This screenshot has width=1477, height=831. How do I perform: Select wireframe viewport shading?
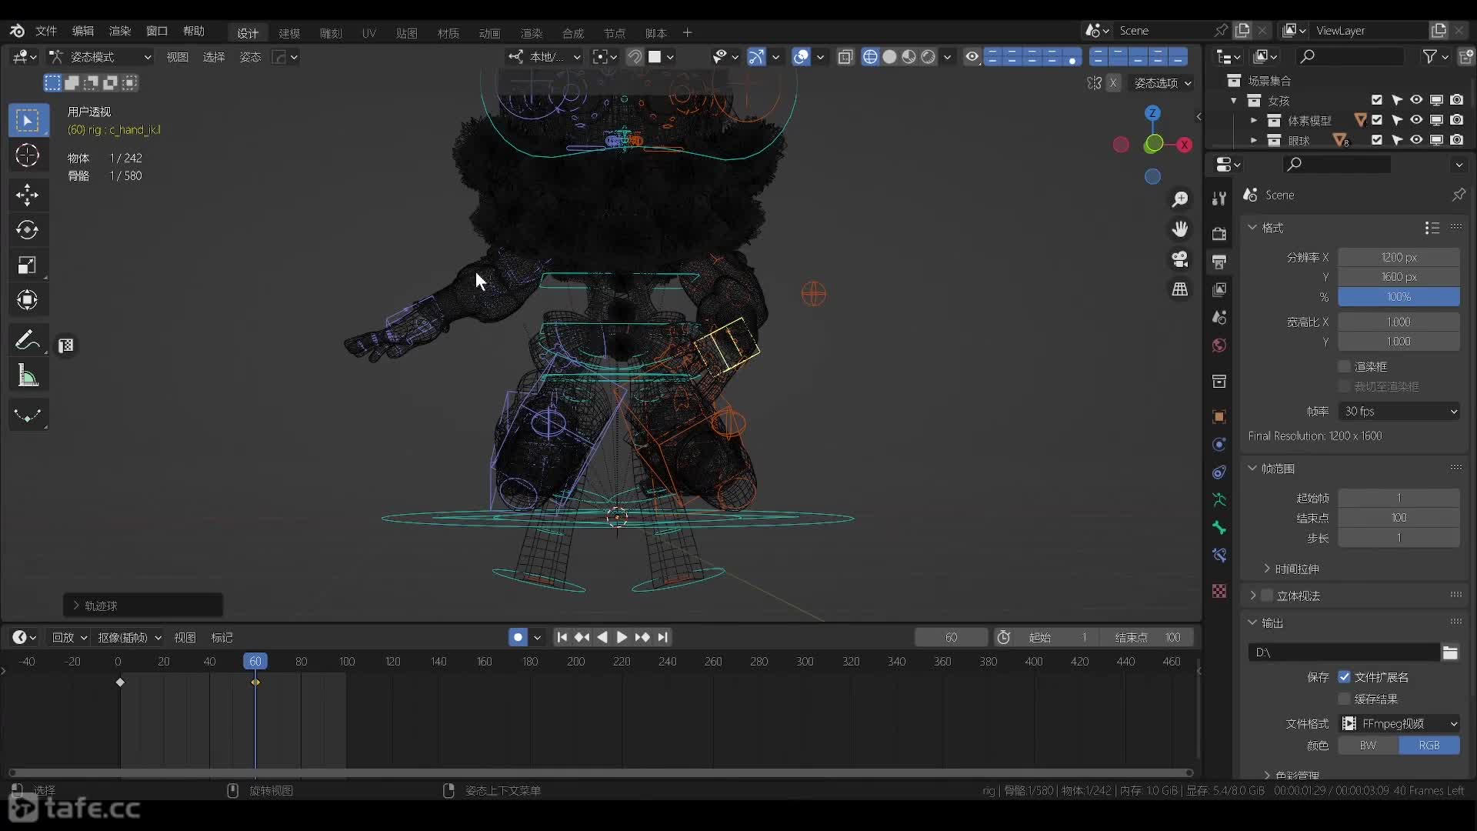pyautogui.click(x=870, y=57)
